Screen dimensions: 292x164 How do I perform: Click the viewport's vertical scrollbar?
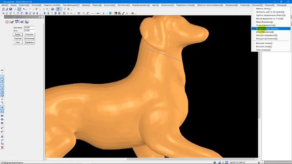259,87
